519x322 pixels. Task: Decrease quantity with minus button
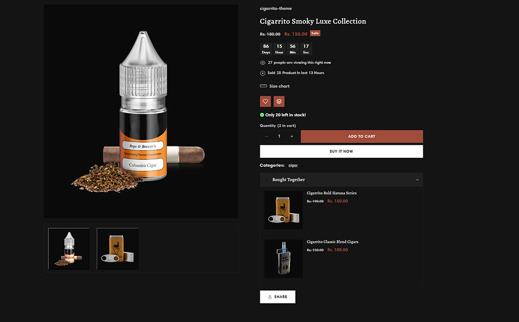(x=266, y=136)
